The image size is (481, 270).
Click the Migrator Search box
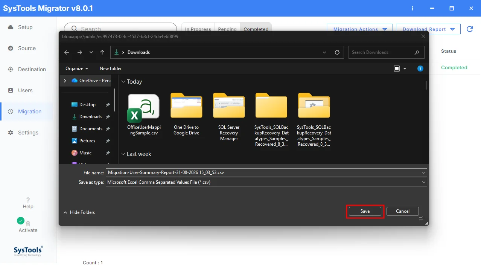point(120,29)
